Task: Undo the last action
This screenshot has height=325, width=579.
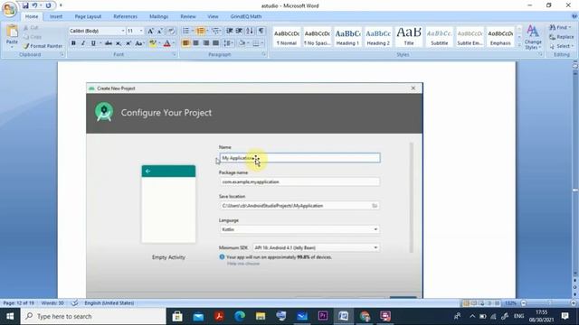Action: (x=34, y=5)
